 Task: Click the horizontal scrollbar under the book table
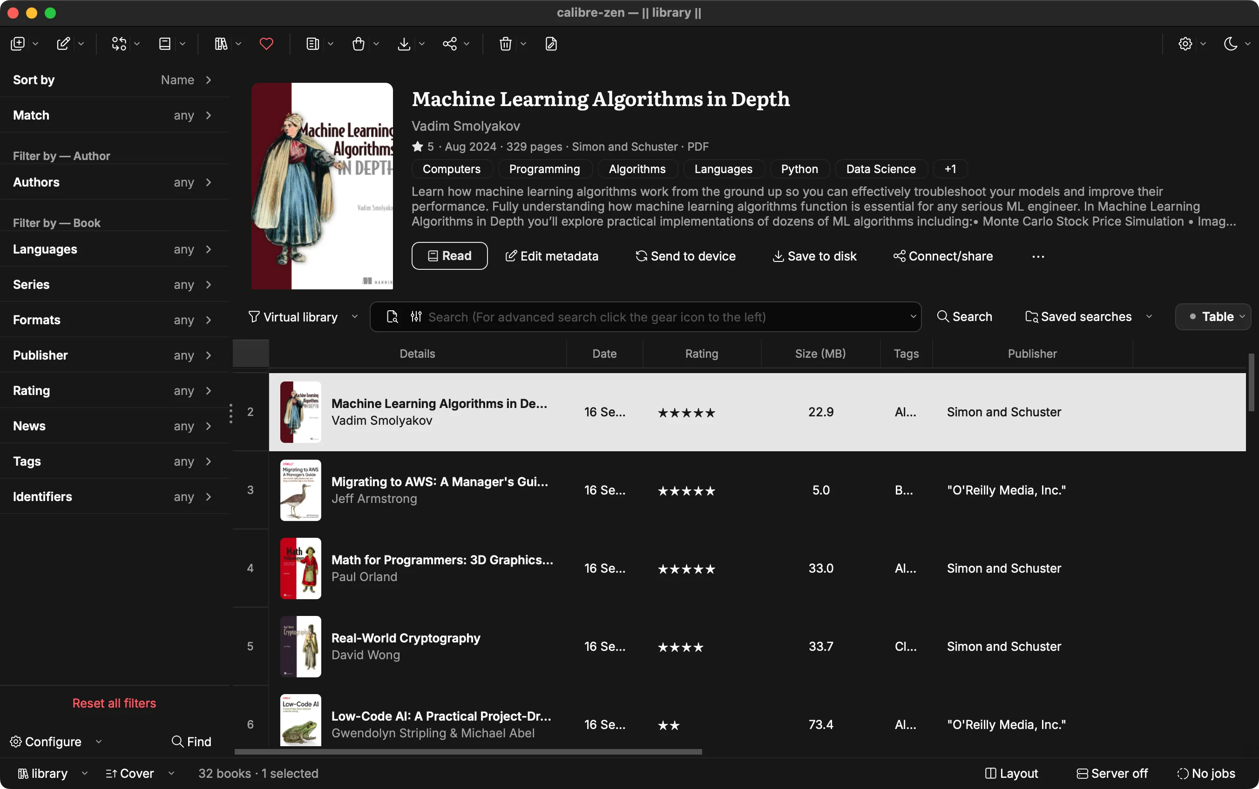click(468, 752)
